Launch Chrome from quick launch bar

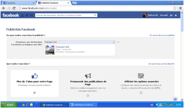click(23, 105)
